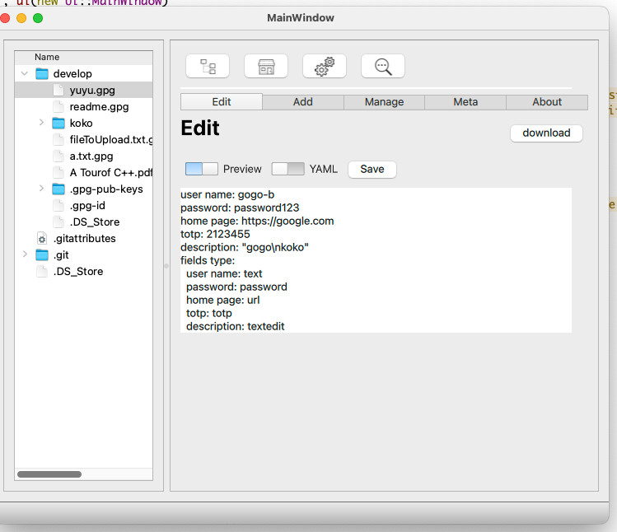Click the search magnifier toolbar icon
The height and width of the screenshot is (532, 617).
383,66
